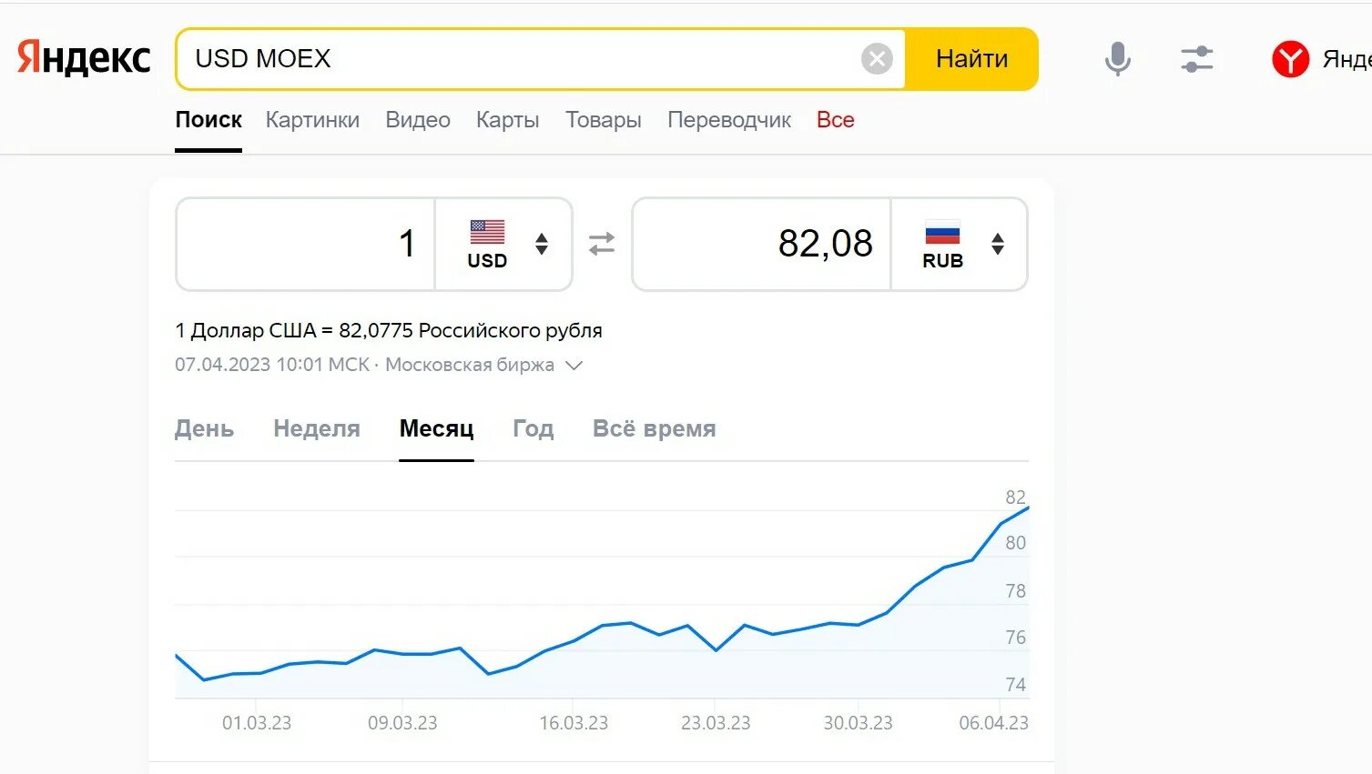
Task: Show the chart for Всё время
Action: (654, 428)
